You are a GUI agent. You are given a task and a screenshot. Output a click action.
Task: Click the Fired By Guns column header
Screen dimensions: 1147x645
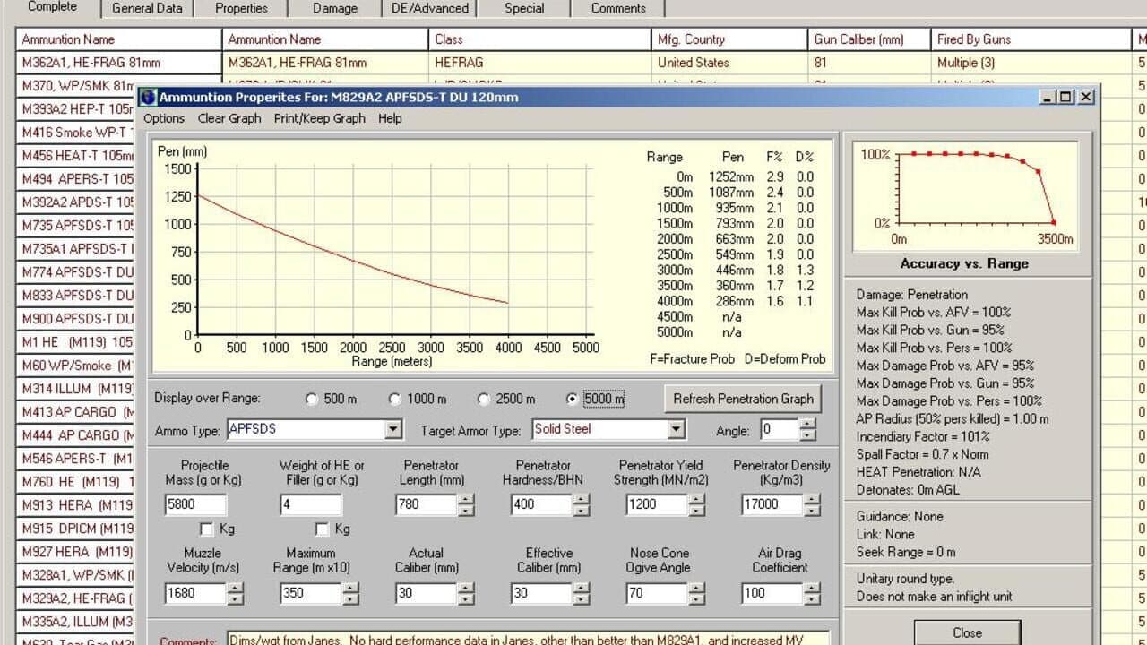coord(1031,39)
